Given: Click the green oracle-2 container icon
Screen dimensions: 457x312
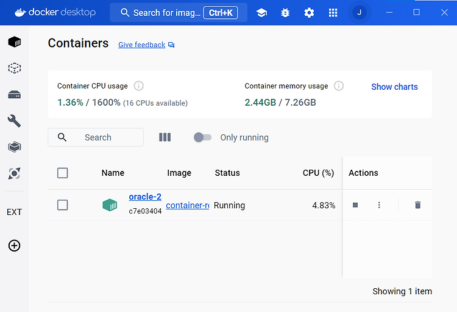Looking at the screenshot, I should pos(110,205).
